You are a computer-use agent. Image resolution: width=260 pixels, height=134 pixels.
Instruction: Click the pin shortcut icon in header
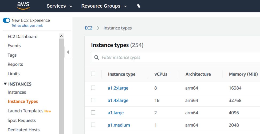click(x=139, y=6)
